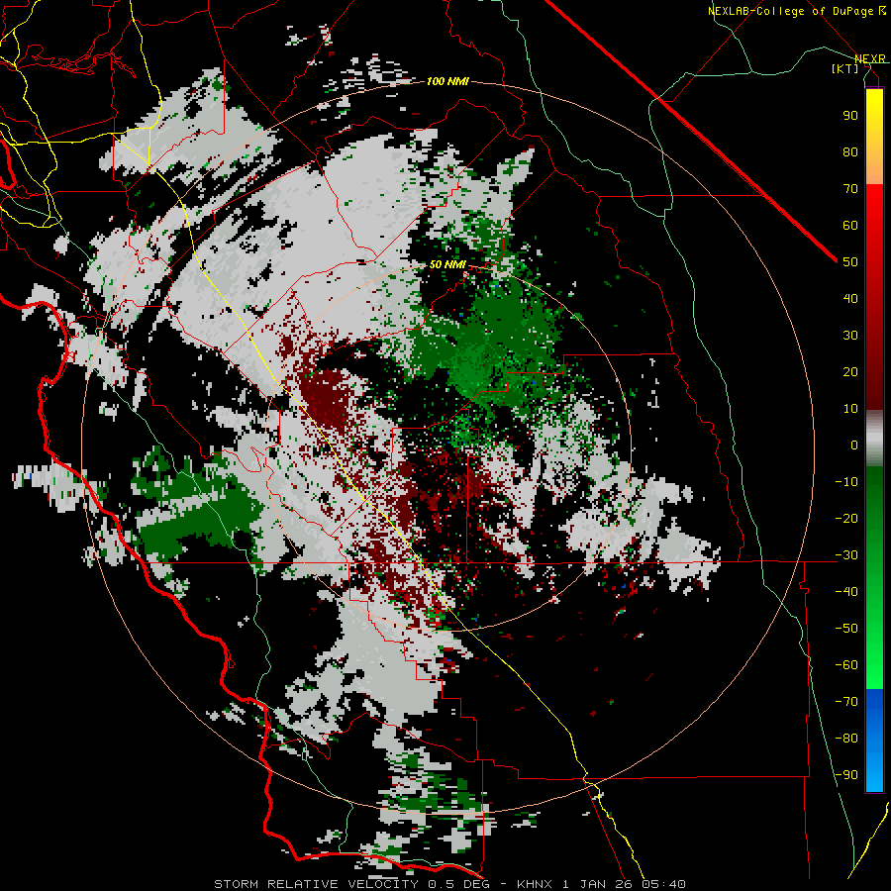Pick the gray zero-velocity segment of color bar

(874, 439)
